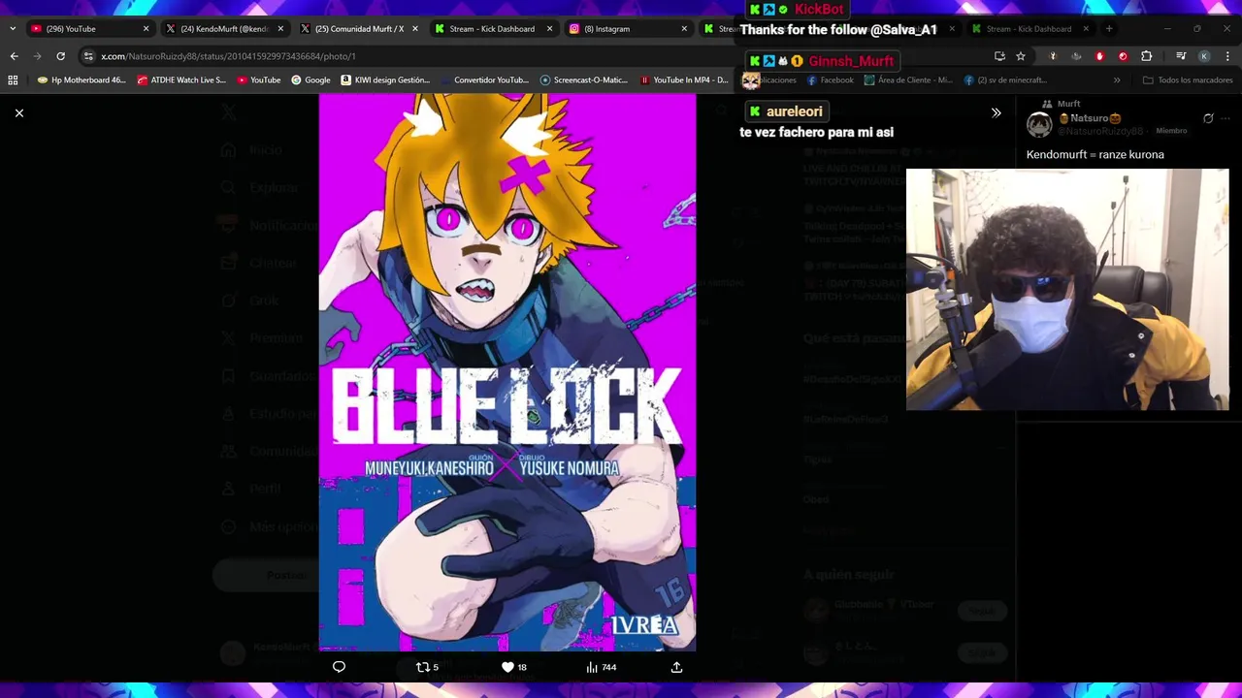The height and width of the screenshot is (698, 1242).
Task: Close the photo viewer with the X
Action: (x=18, y=113)
